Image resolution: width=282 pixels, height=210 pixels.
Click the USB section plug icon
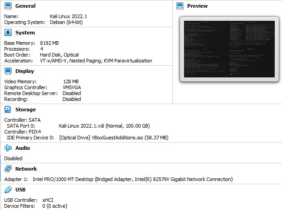[x=8, y=190]
